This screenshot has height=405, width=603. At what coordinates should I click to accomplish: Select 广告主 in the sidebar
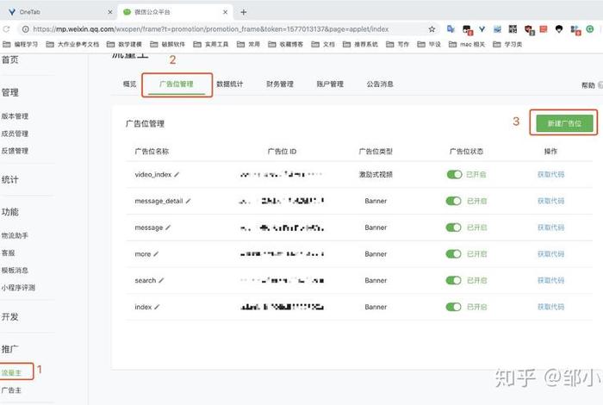click(11, 390)
